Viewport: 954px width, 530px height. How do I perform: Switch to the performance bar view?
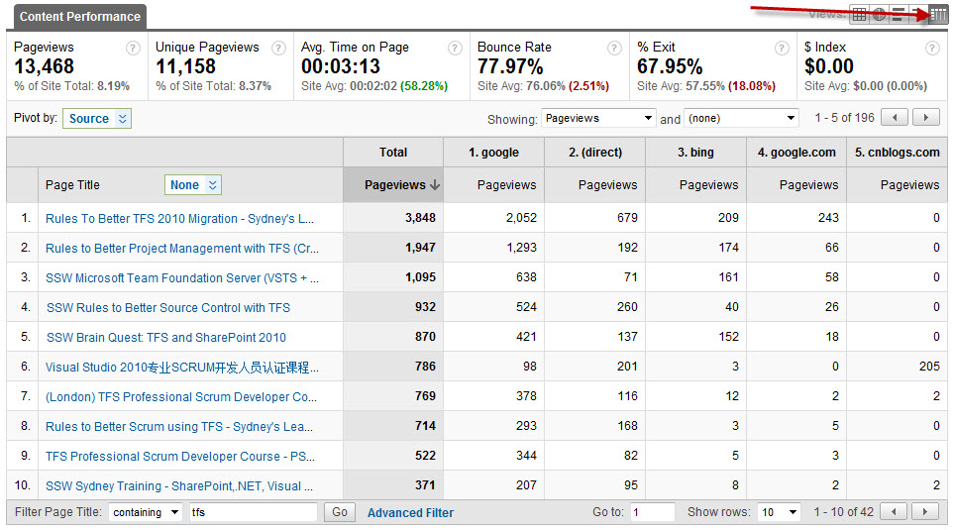(898, 14)
